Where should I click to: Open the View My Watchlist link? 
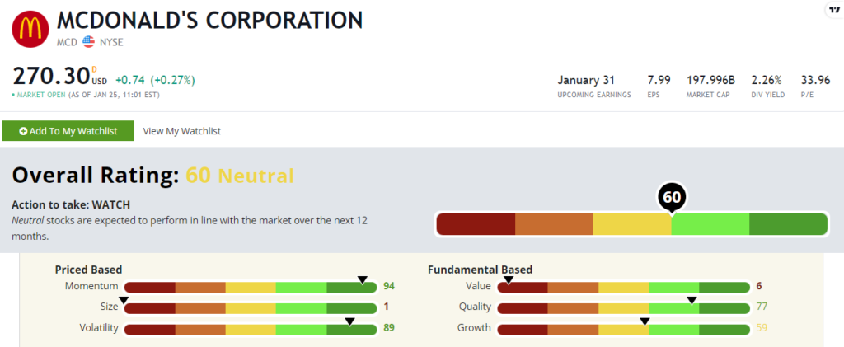coord(182,131)
